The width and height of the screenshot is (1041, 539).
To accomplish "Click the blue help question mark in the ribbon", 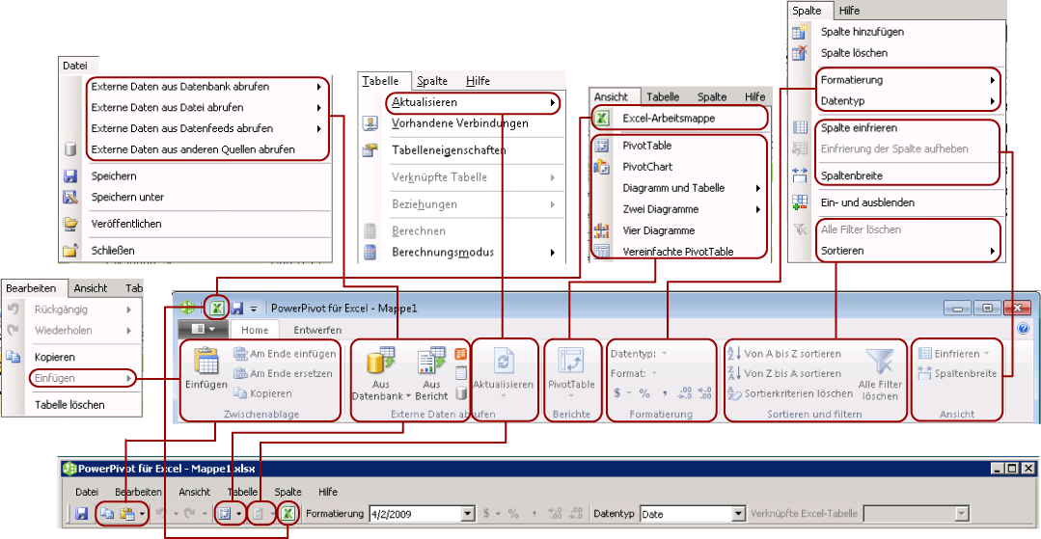I will (x=1023, y=329).
